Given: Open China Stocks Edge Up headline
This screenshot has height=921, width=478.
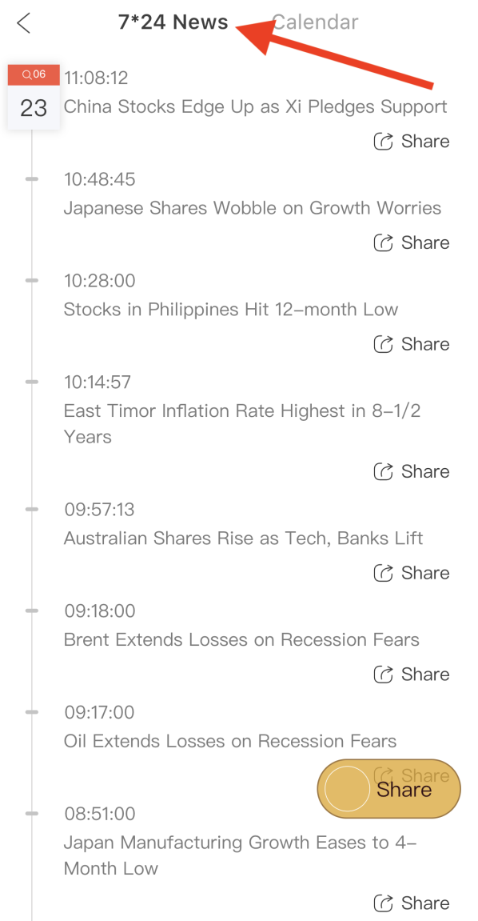Looking at the screenshot, I should [255, 107].
